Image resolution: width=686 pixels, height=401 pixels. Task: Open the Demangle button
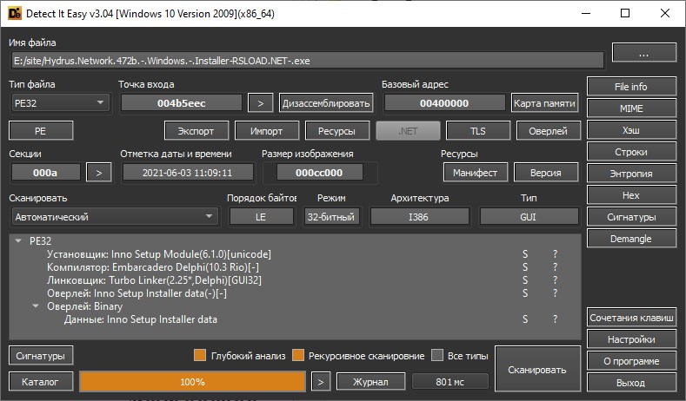point(631,239)
